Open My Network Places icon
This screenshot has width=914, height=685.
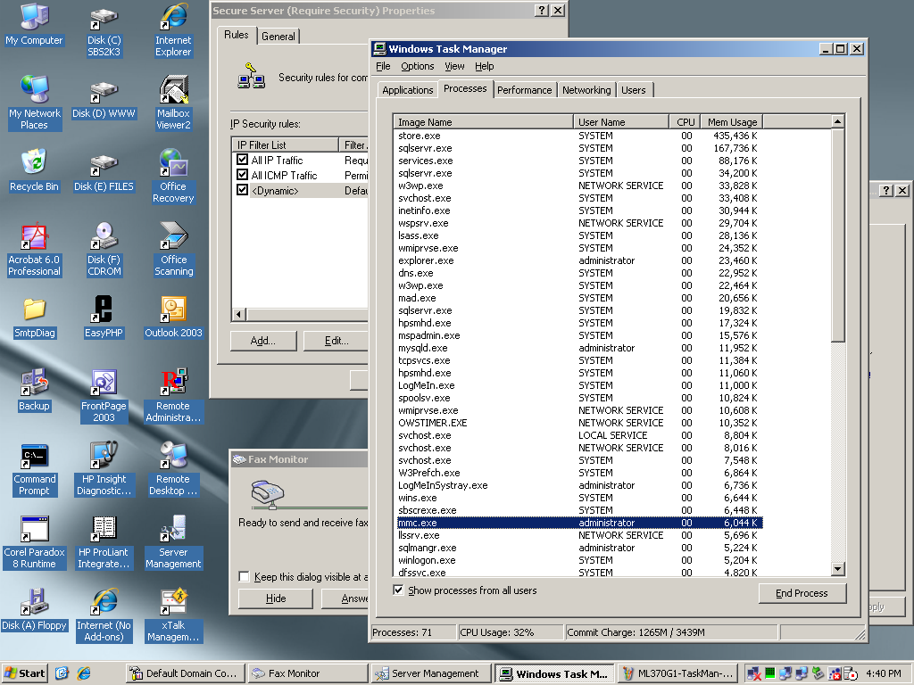[35, 103]
